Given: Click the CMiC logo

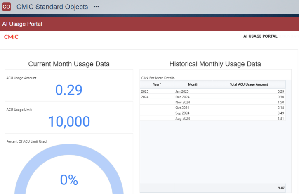Looking at the screenshot, I should coord(11,37).
